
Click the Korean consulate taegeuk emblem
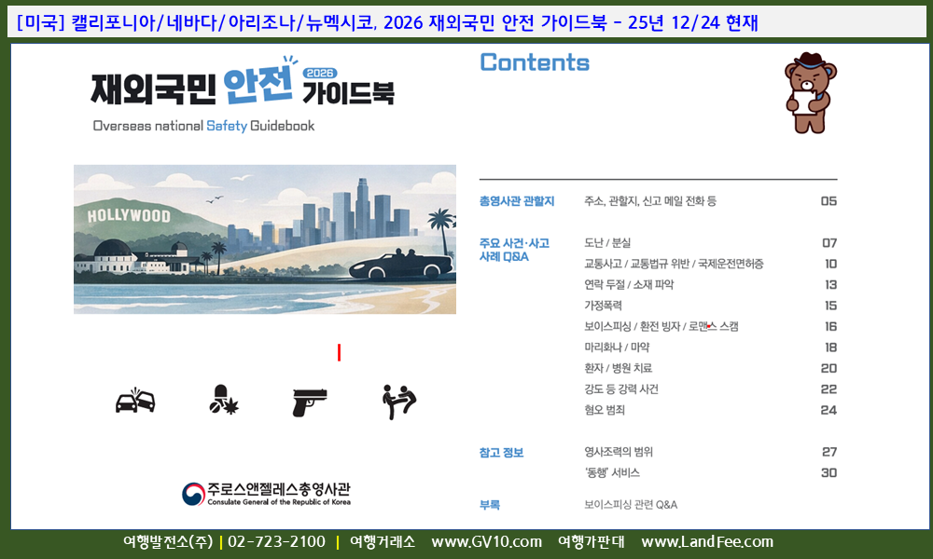[x=193, y=494]
